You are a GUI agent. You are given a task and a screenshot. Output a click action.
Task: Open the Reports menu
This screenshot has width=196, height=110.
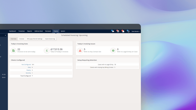(30, 31)
